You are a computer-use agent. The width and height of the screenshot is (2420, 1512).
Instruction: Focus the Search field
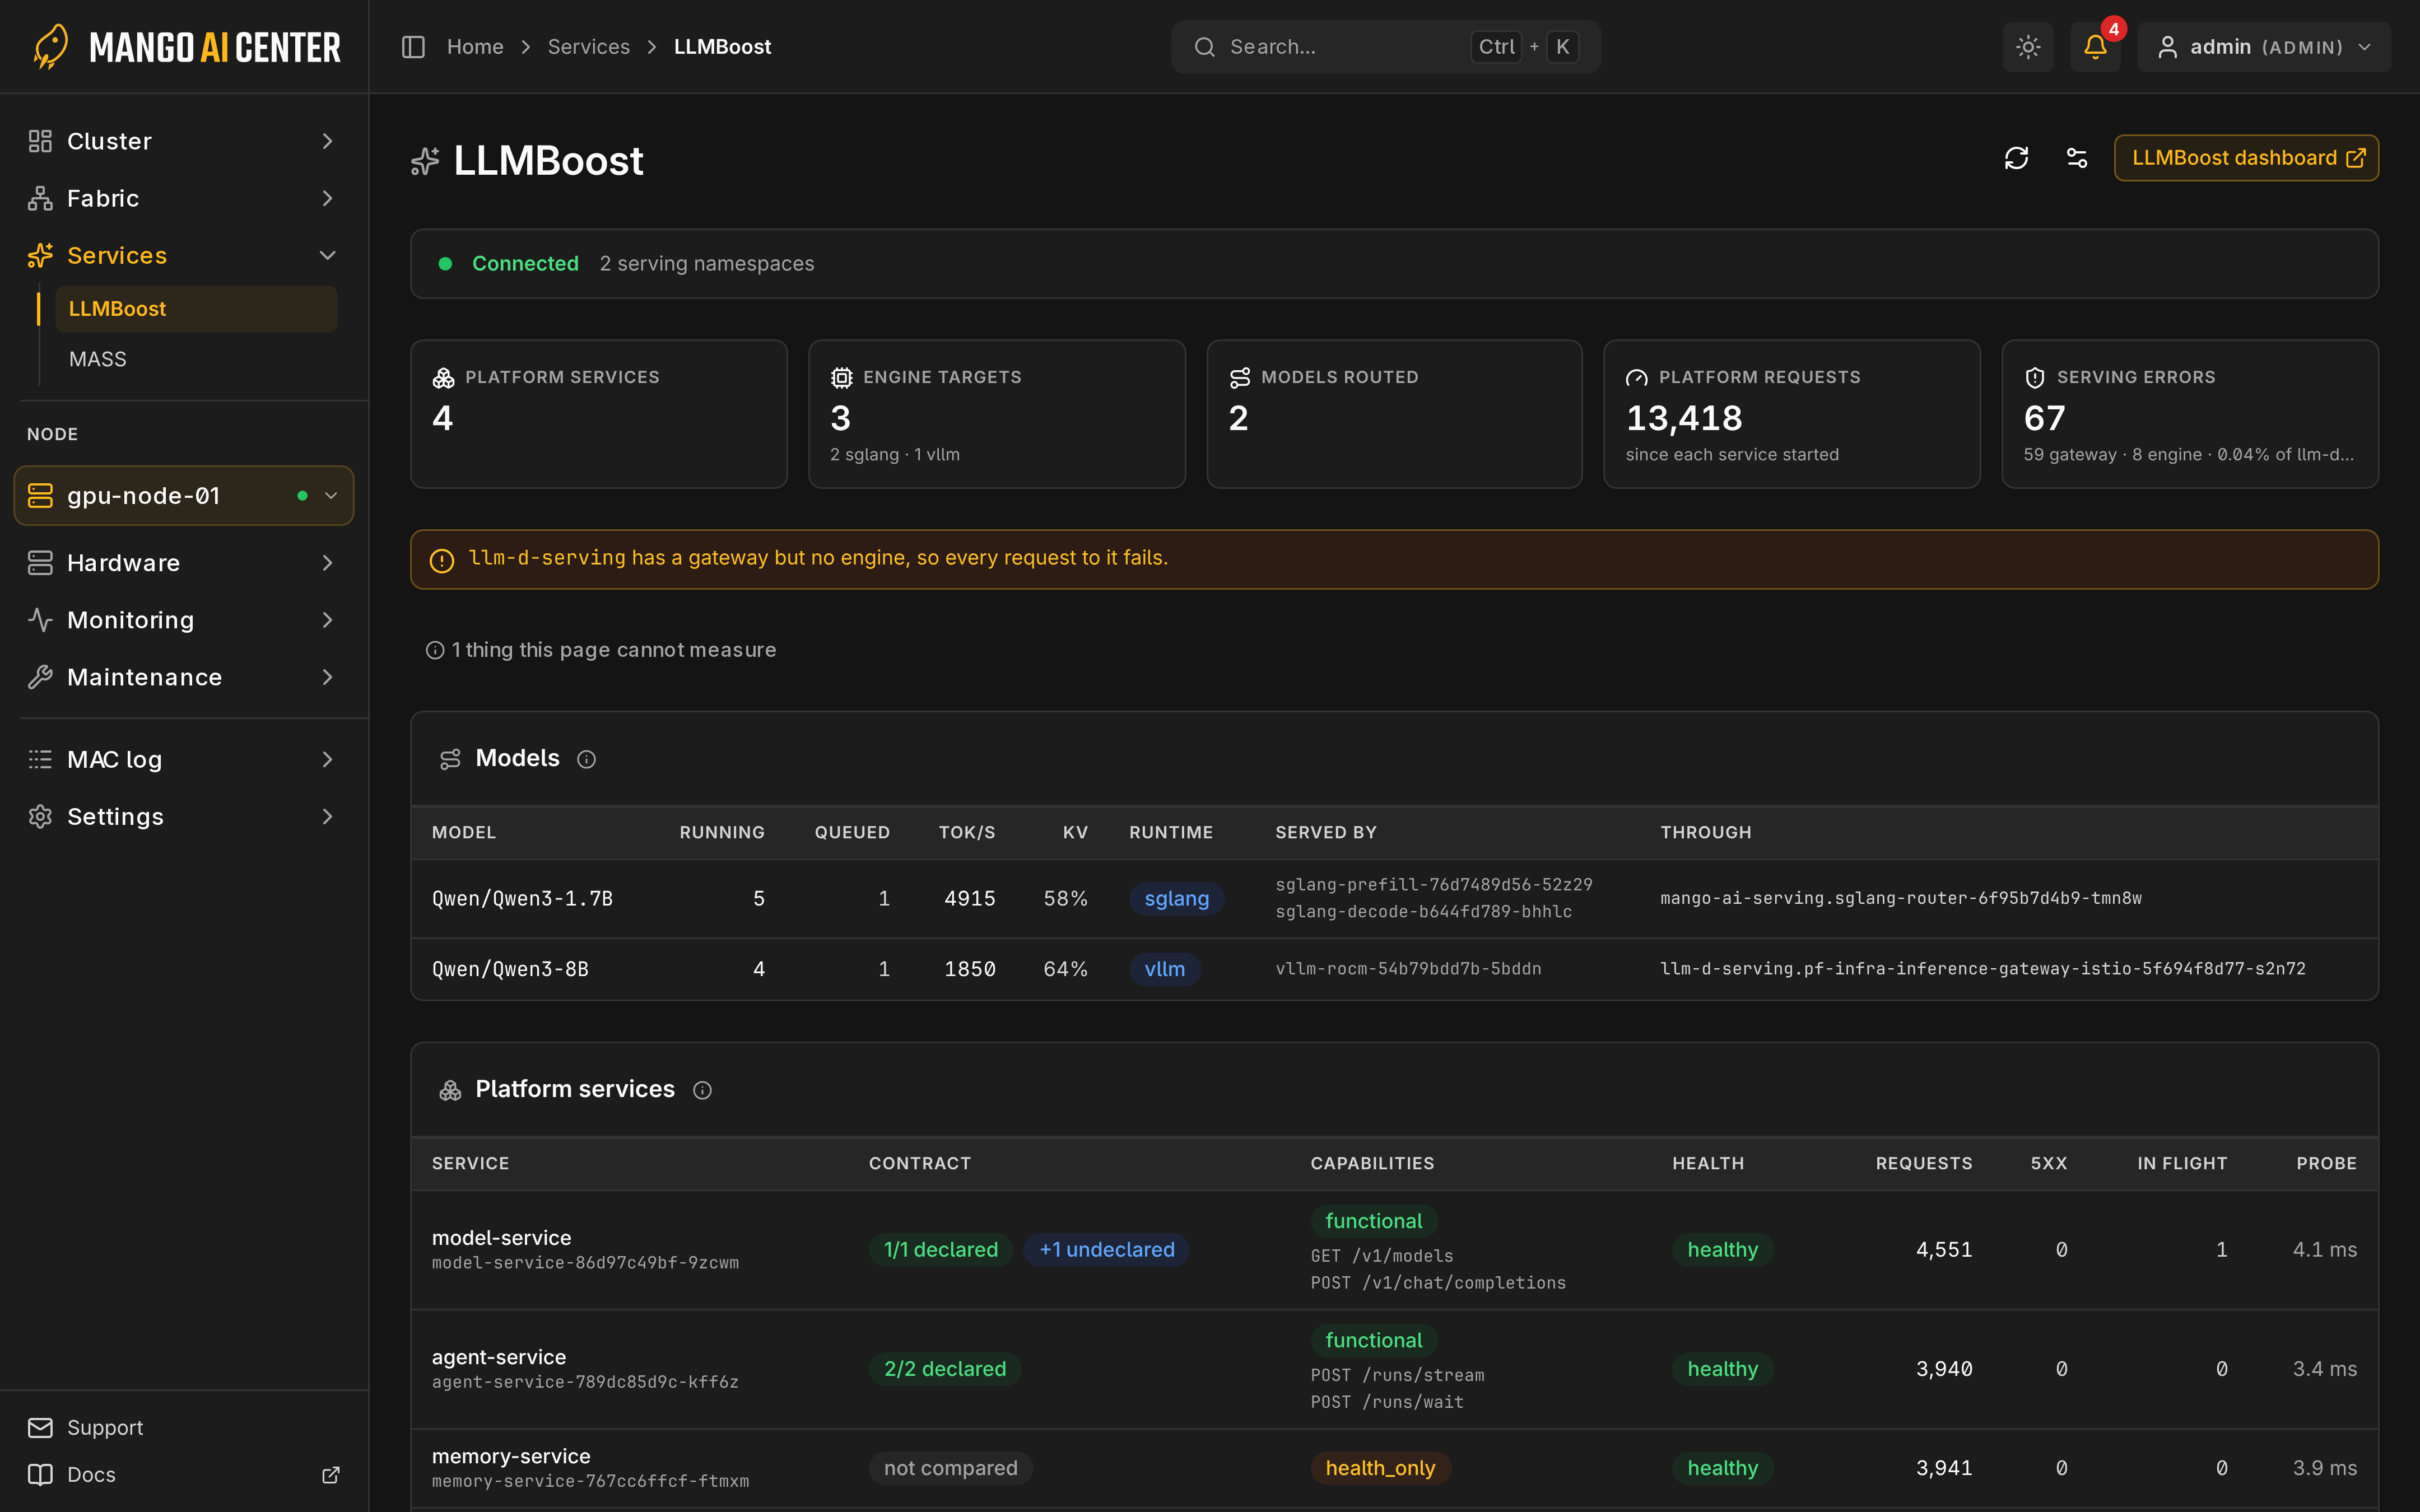[x=1385, y=47]
